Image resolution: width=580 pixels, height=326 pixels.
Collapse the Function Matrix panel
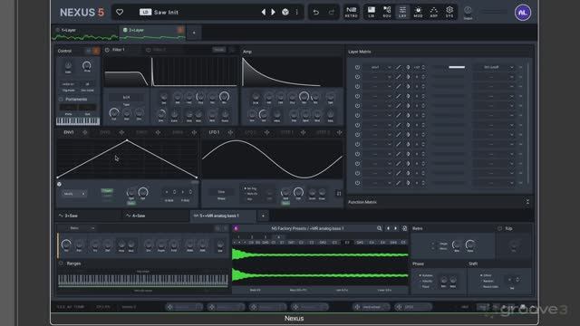click(x=527, y=202)
